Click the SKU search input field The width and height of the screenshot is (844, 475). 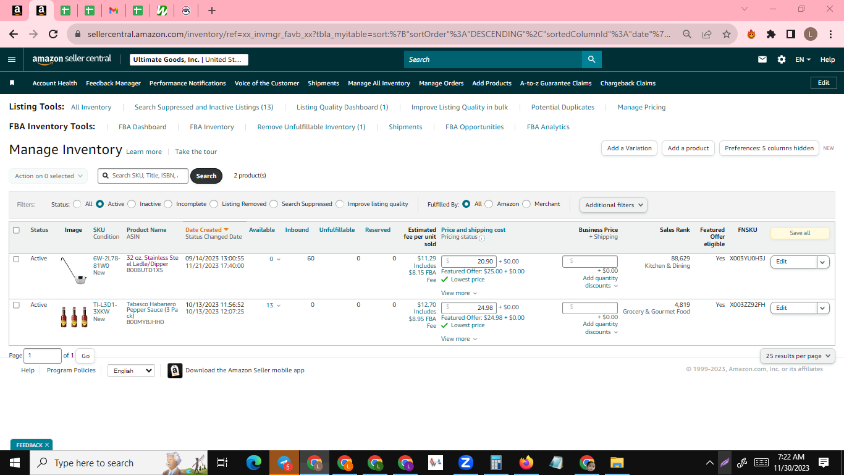tap(143, 176)
